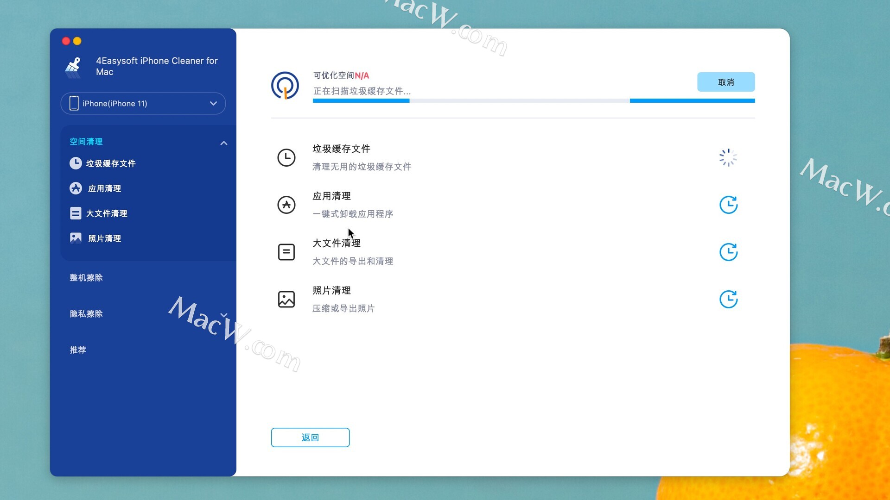This screenshot has width=890, height=500.
Task: Click the 大文件的导出和清理 description
Action: 353,261
